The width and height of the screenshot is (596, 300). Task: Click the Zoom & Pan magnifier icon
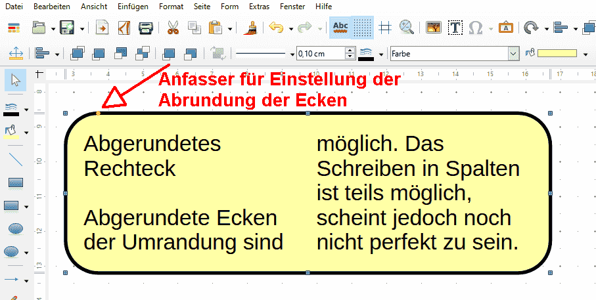[407, 28]
